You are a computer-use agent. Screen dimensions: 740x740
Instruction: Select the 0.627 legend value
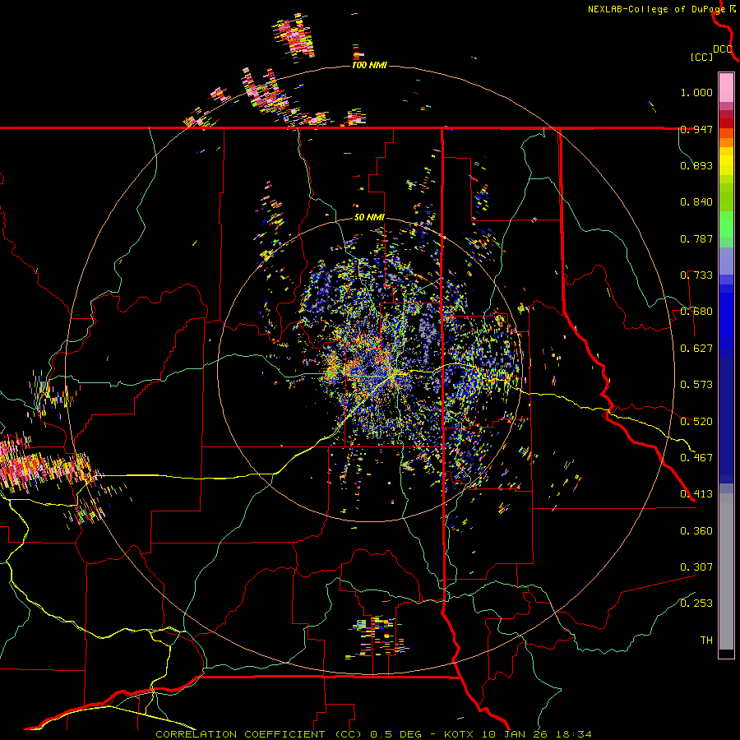point(696,349)
